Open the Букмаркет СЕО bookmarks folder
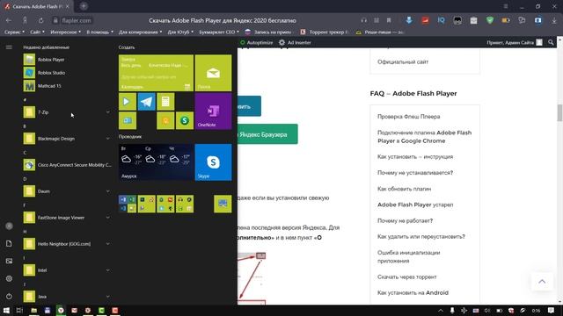Viewport: 563px width, 316px height. (219, 32)
